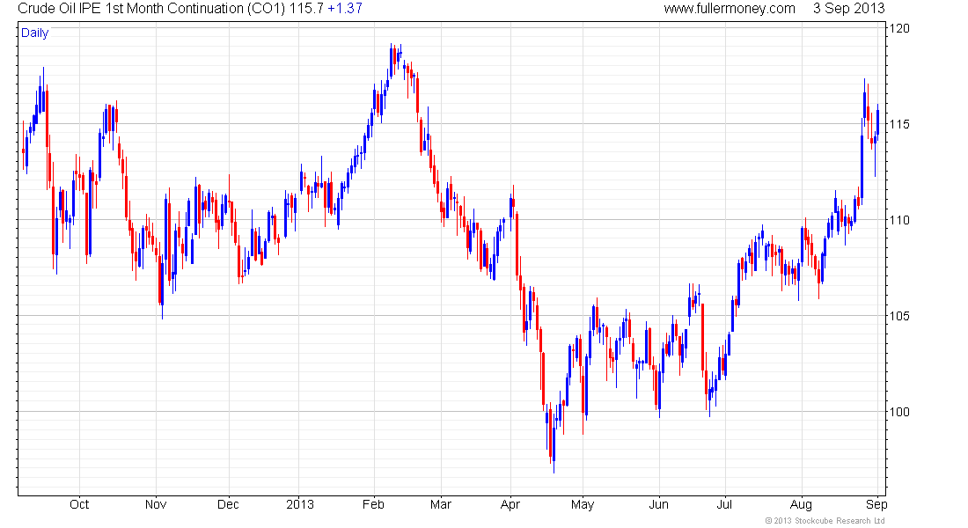Select the Sep label on time axis
This screenshot has height=528, width=968.
click(876, 505)
